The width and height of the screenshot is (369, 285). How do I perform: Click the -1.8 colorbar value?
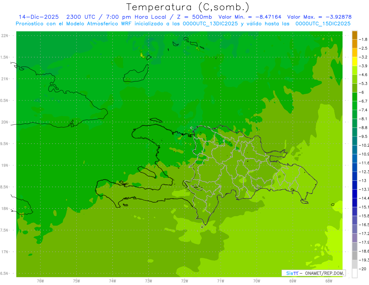363,39
